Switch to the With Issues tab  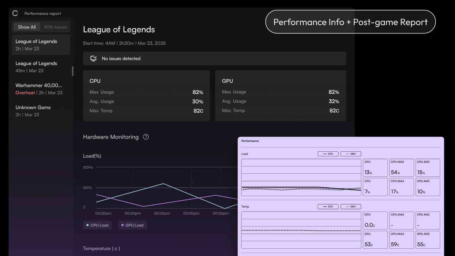click(55, 27)
